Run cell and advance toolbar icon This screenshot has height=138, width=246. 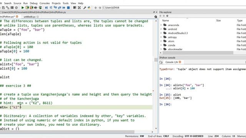[32, 8]
